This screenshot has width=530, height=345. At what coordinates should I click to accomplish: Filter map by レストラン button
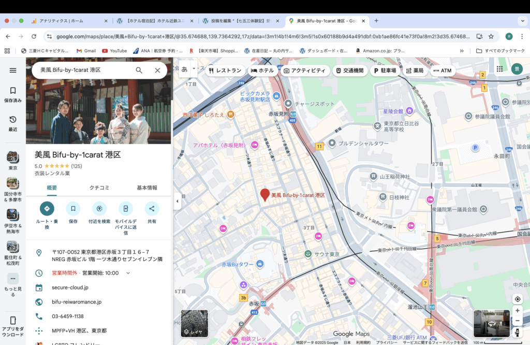tap(225, 70)
